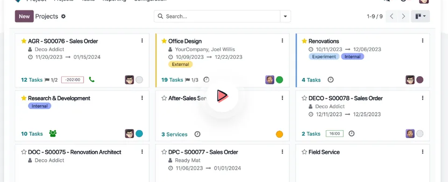Go to next page of projects

click(404, 16)
